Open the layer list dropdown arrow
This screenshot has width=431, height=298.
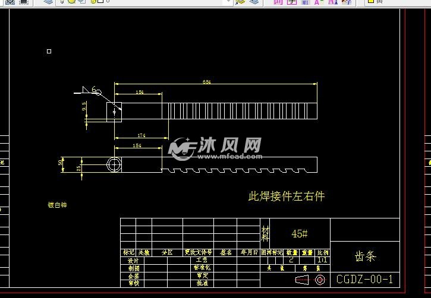[x=227, y=2]
